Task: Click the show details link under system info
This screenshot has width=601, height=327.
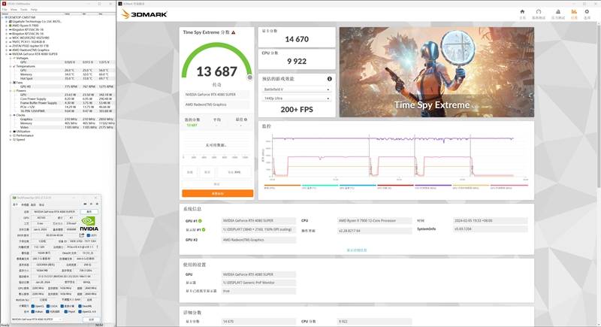Action: click(x=356, y=250)
